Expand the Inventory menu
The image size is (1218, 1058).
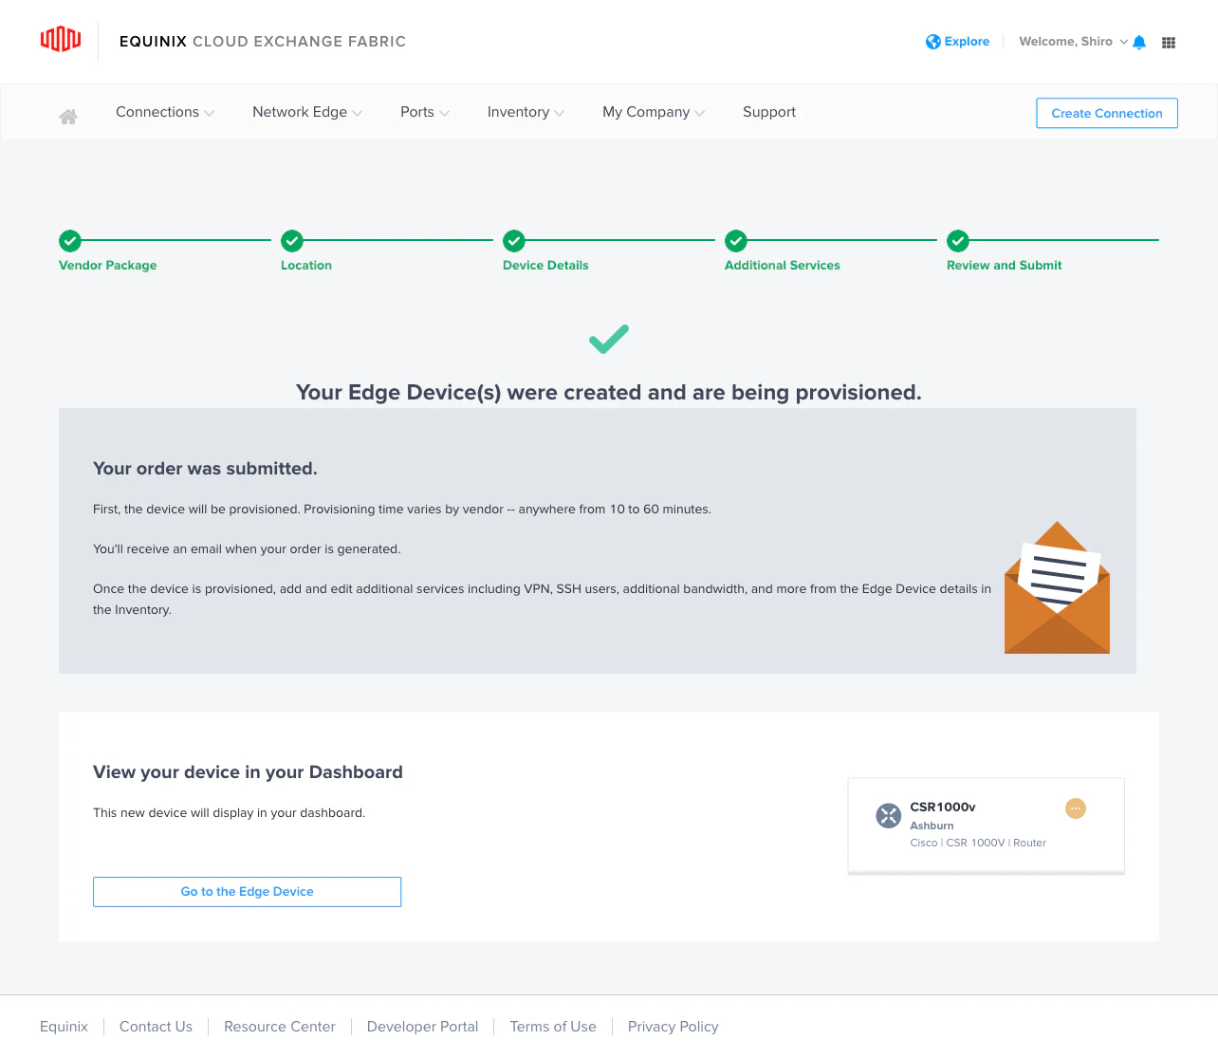point(526,112)
